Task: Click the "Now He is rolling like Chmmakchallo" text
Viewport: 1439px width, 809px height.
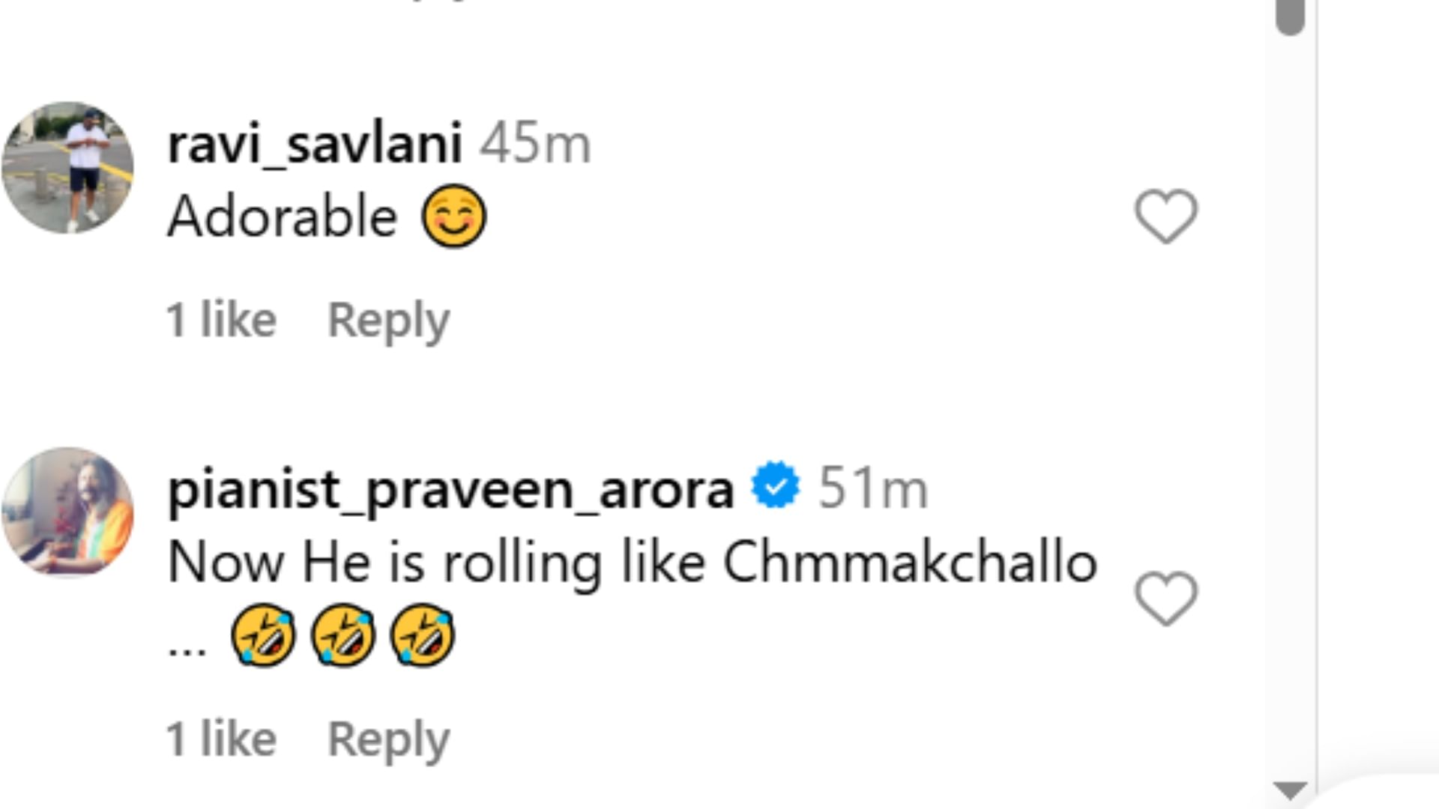Action: [x=633, y=563]
